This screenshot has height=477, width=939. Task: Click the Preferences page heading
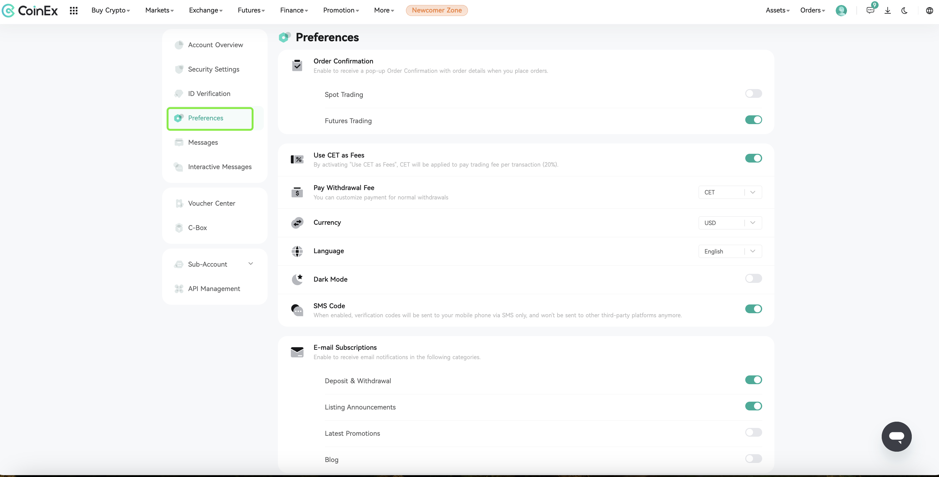[x=327, y=37]
